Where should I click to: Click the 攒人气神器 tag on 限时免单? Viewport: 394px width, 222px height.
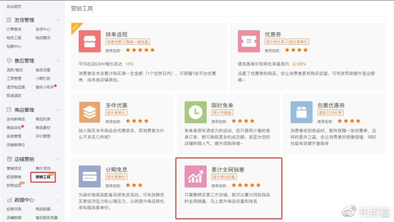click(x=222, y=113)
